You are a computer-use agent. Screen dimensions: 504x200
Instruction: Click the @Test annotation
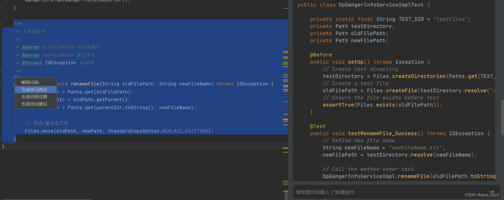tap(318, 126)
